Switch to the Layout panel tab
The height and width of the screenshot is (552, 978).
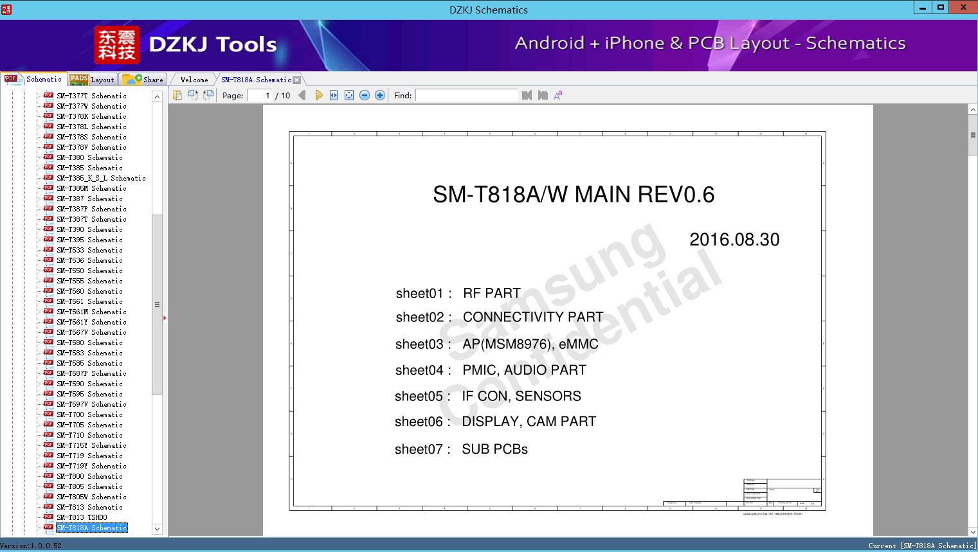(x=93, y=80)
